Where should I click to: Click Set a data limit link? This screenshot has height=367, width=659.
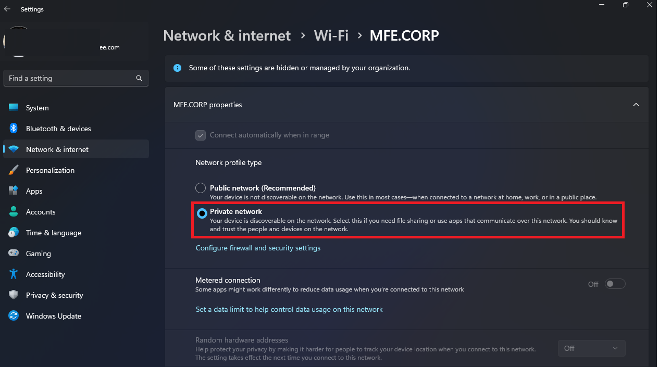click(289, 309)
